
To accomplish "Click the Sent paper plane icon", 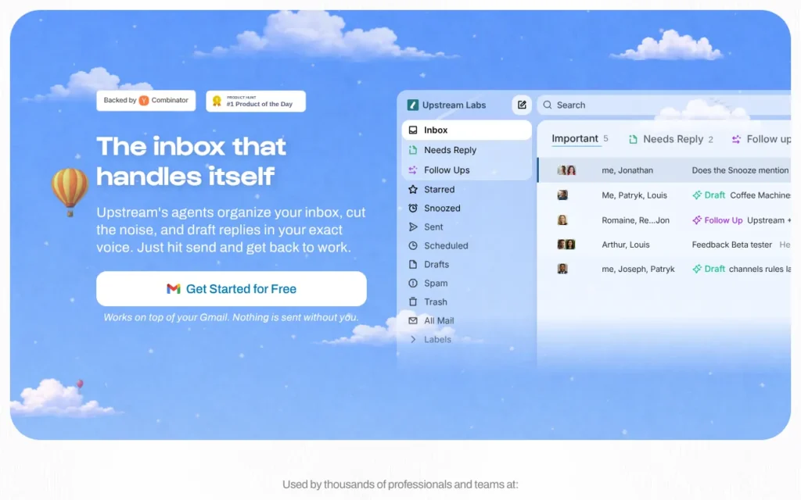I will [x=413, y=227].
